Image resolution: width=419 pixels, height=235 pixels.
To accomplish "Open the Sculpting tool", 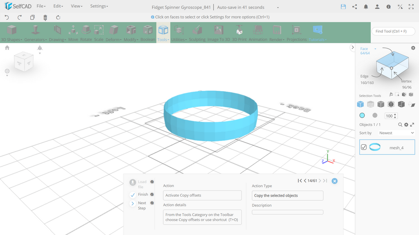I will click(x=197, y=33).
